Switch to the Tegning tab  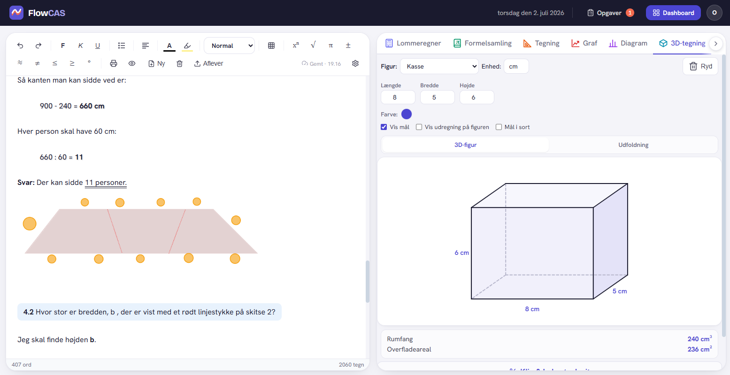click(x=541, y=43)
